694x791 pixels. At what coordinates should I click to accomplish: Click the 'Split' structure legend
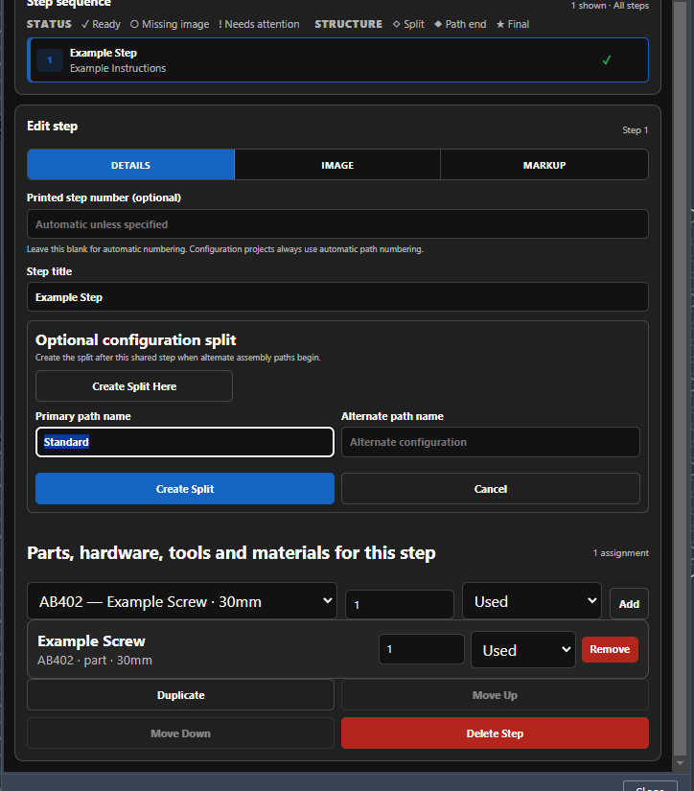[408, 24]
